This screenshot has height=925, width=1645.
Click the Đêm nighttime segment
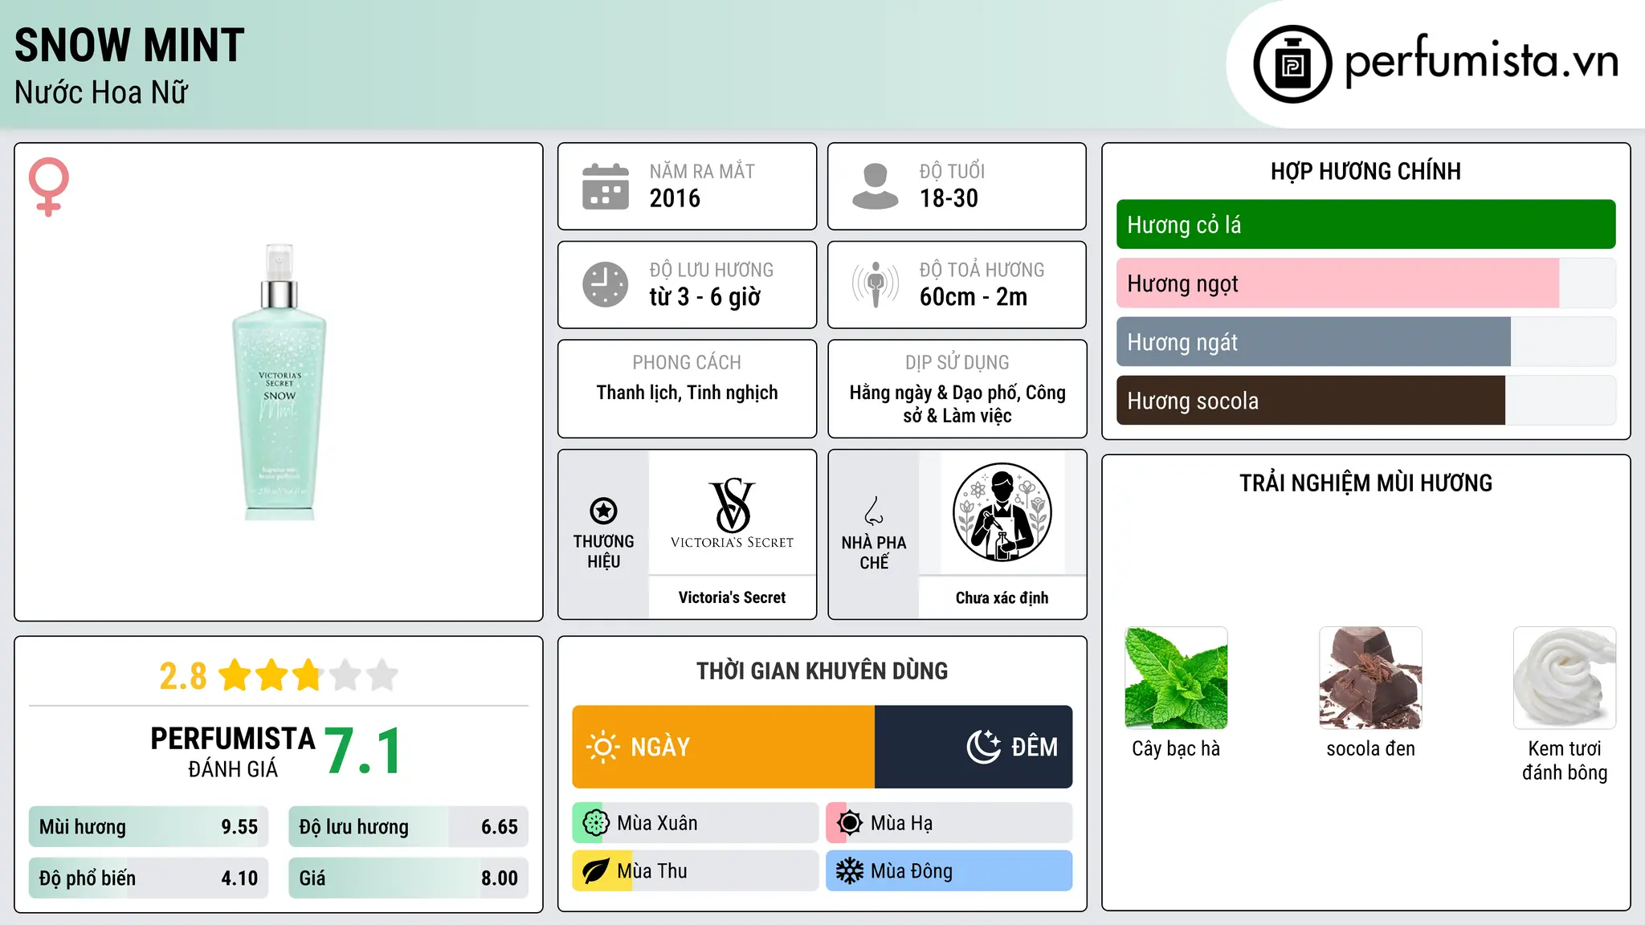[x=974, y=747]
